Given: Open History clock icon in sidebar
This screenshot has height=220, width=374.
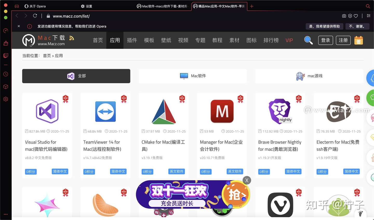Looking at the screenshot, I should point(6,74).
